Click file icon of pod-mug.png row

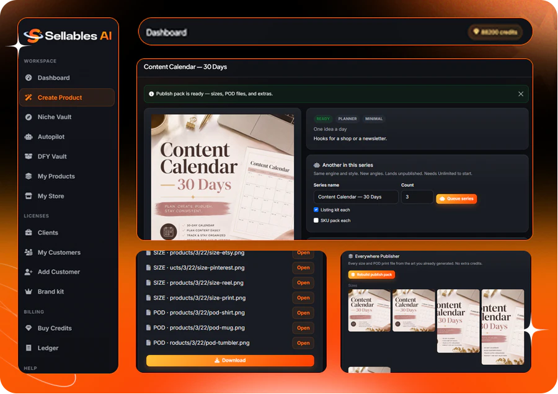click(148, 328)
